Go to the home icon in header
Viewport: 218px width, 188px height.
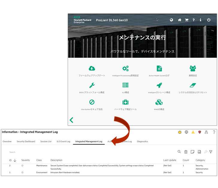tap(179, 20)
